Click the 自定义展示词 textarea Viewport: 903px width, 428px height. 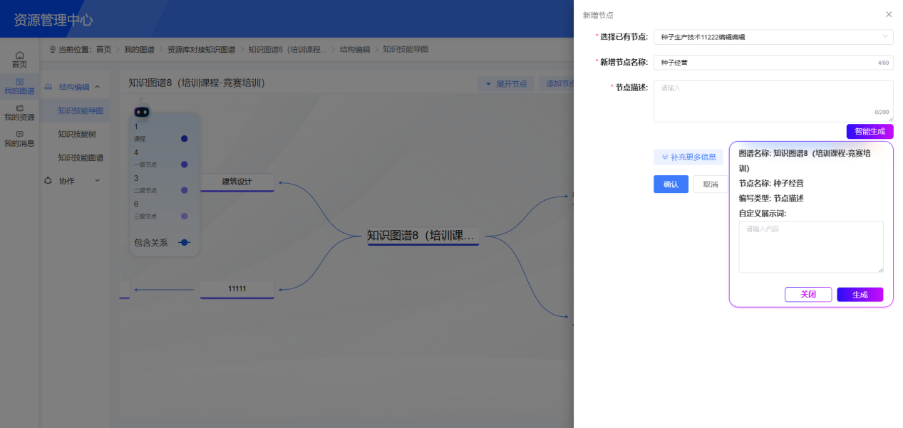coord(811,247)
